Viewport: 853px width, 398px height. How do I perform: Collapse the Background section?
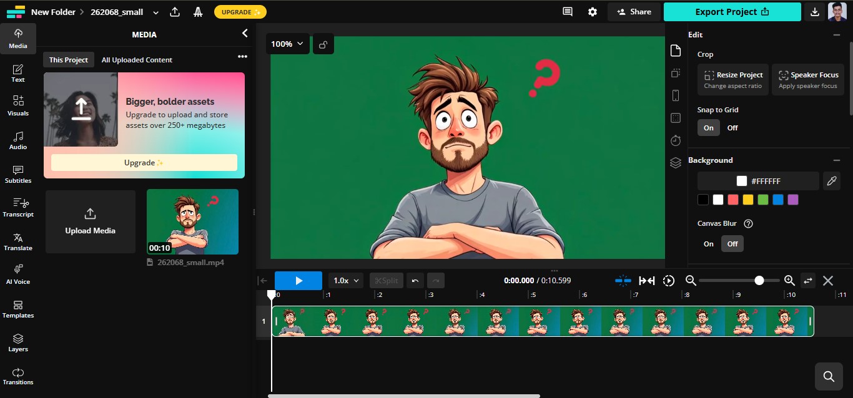click(x=837, y=160)
